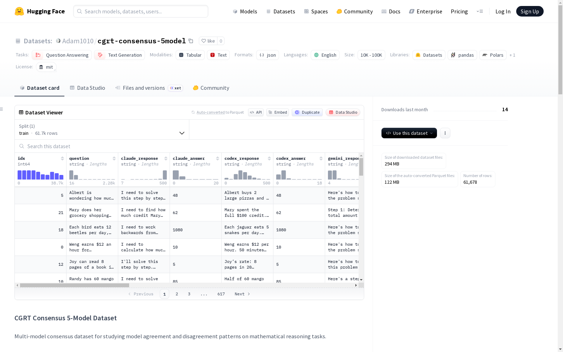Focus the Search this dataset field
The height and width of the screenshot is (352, 563).
(189, 146)
